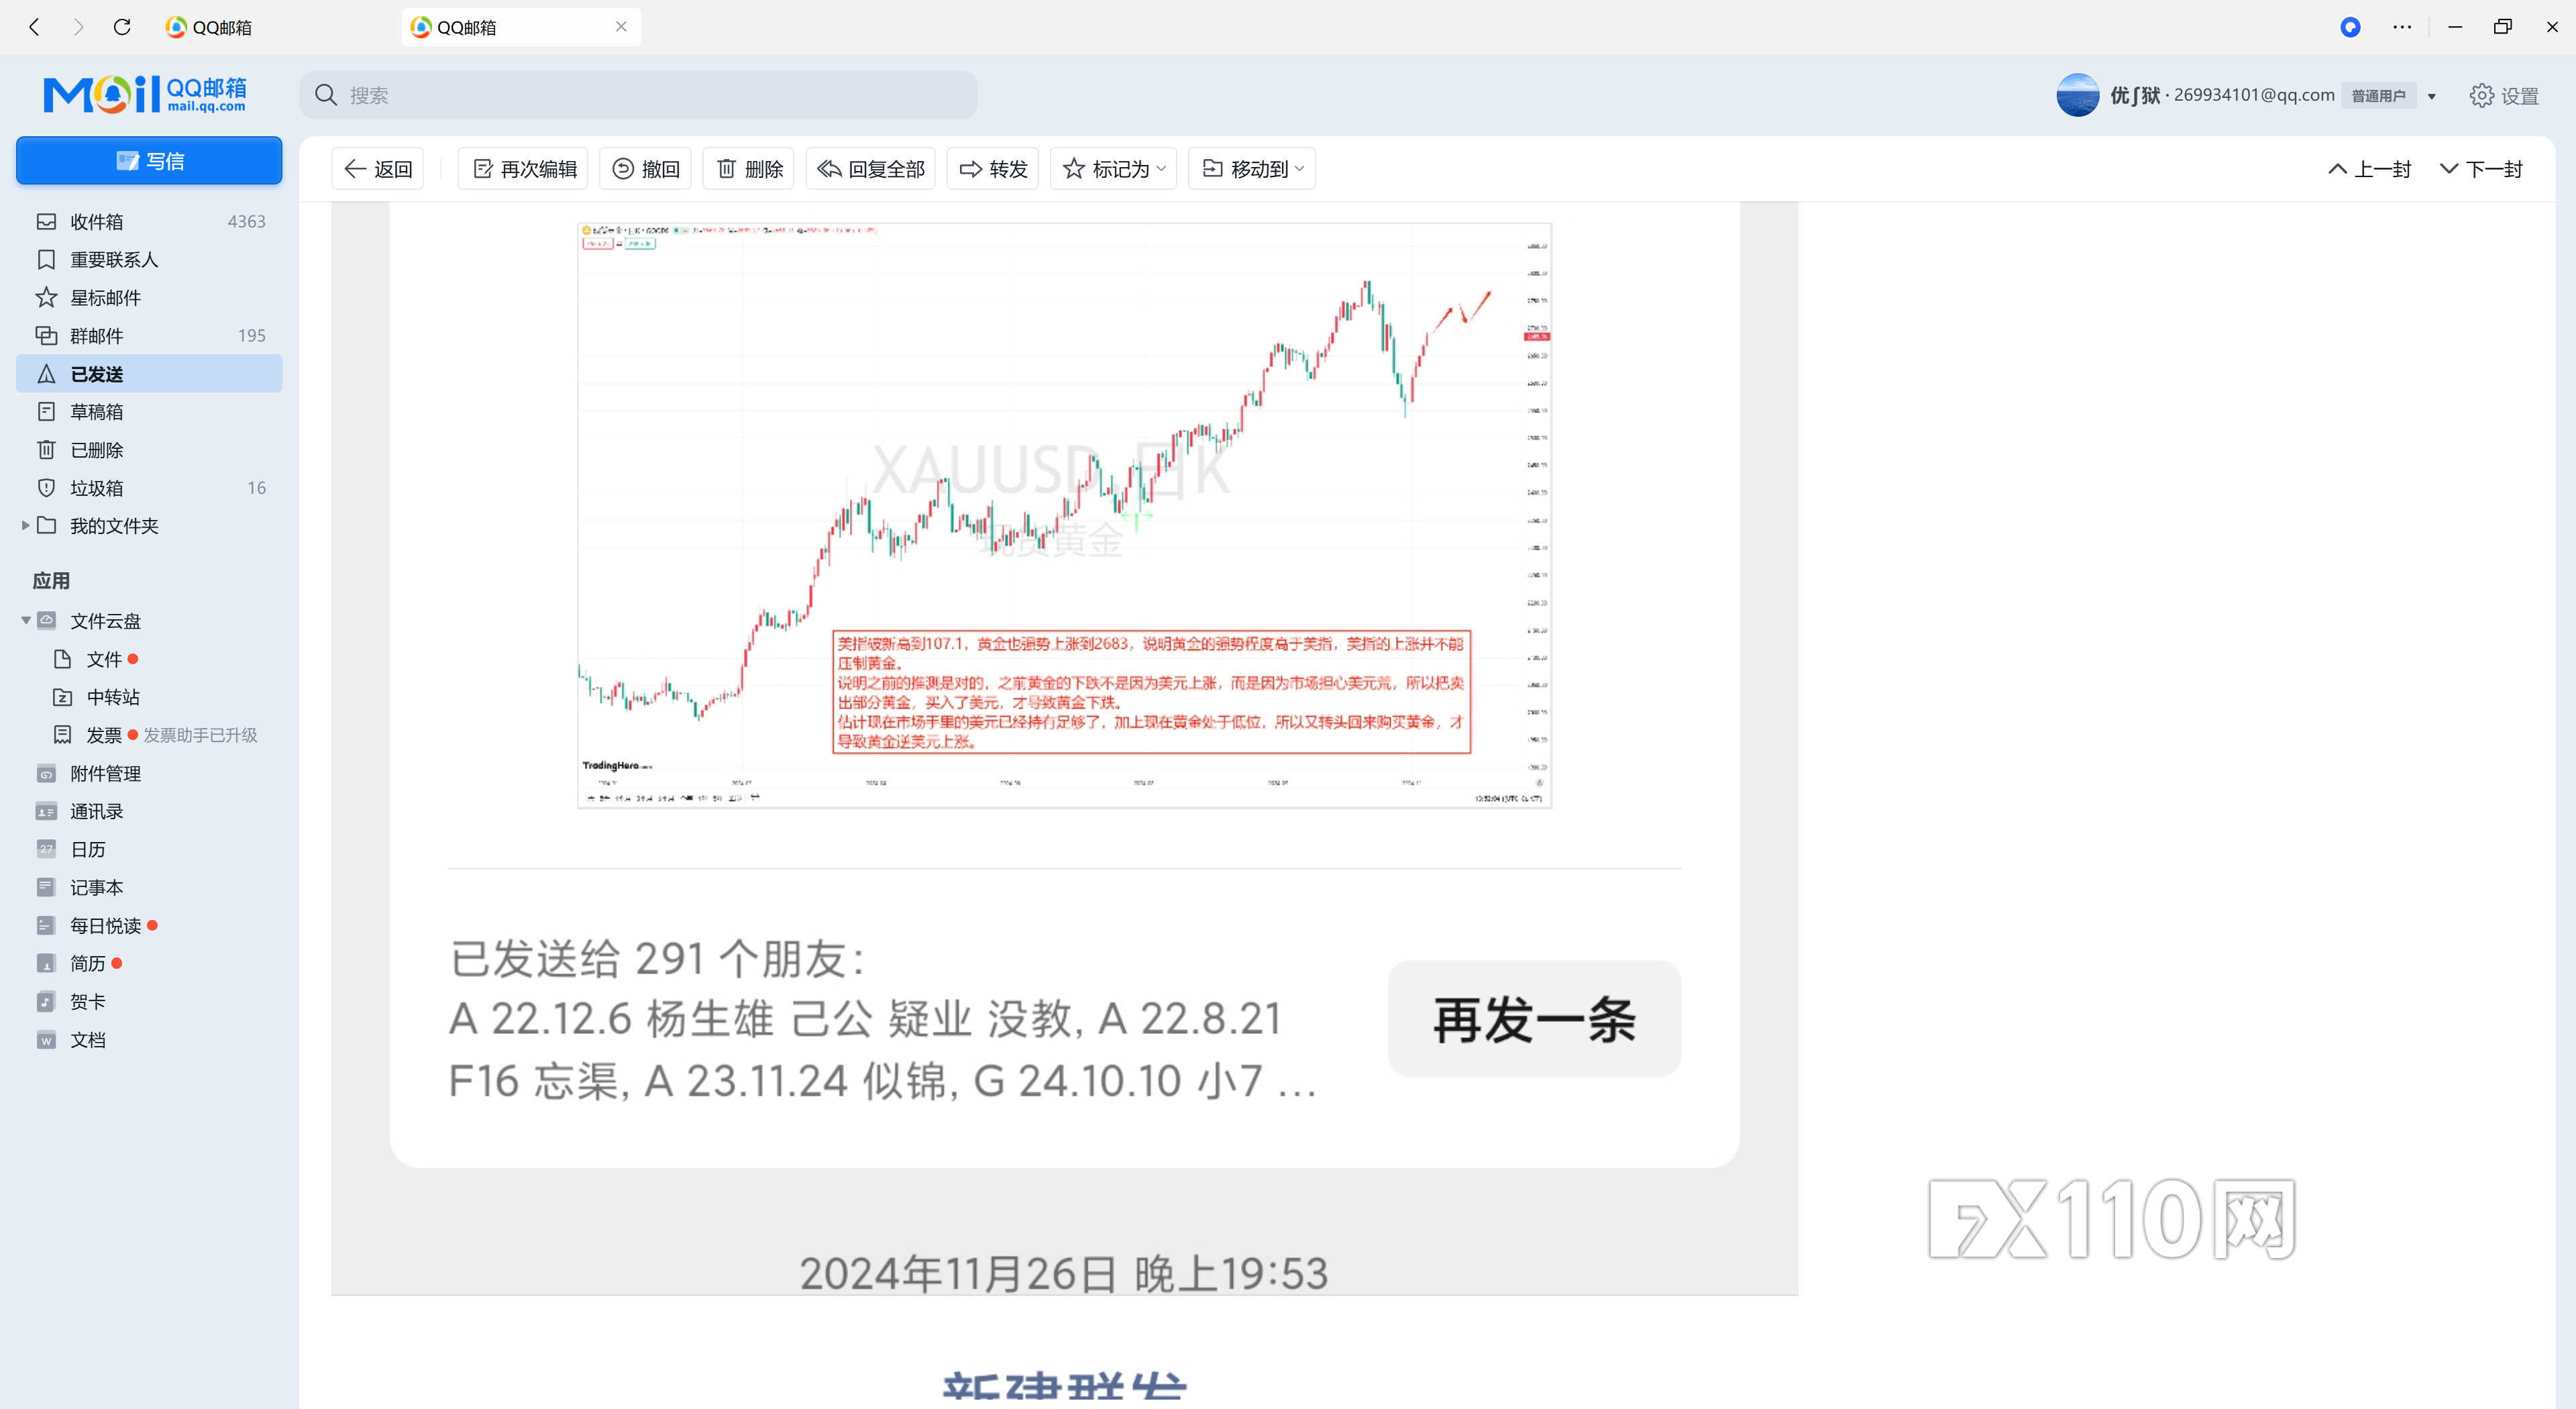Open the 标记为 dropdown

1113,169
